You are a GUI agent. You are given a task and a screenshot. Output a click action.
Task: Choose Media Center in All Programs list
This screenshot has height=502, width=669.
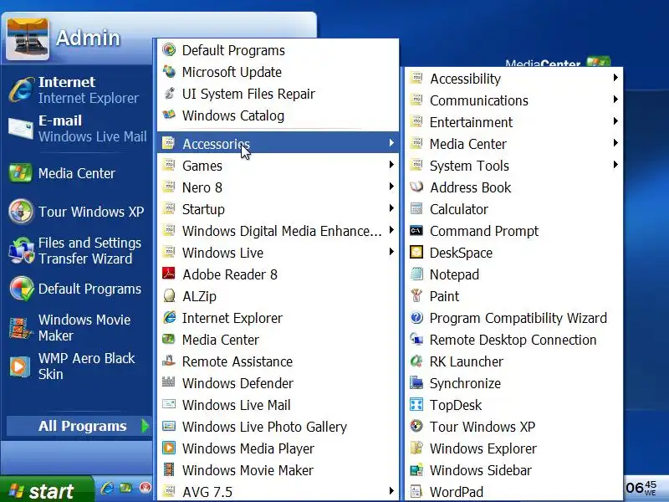click(x=278, y=340)
